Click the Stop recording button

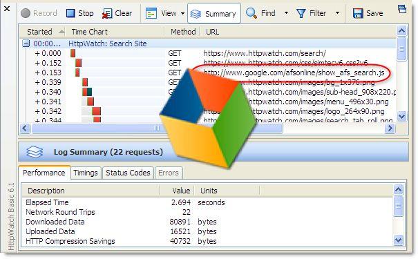pos(79,13)
